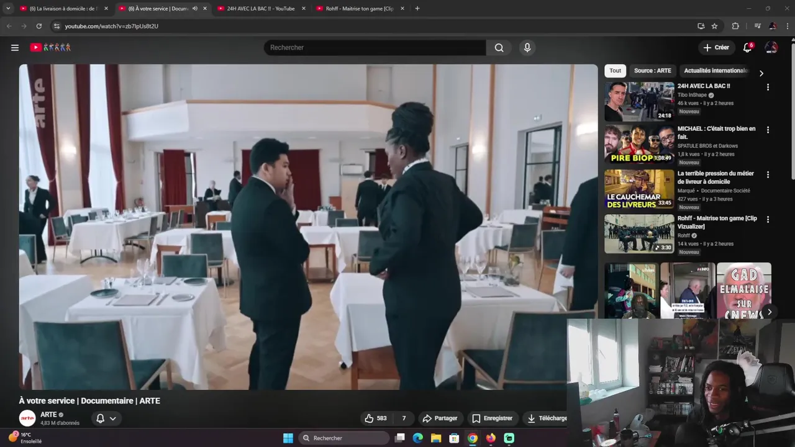Open the 24H AVEC LA BAC thumbnail
Viewport: 795px width, 447px height.
pos(639,102)
